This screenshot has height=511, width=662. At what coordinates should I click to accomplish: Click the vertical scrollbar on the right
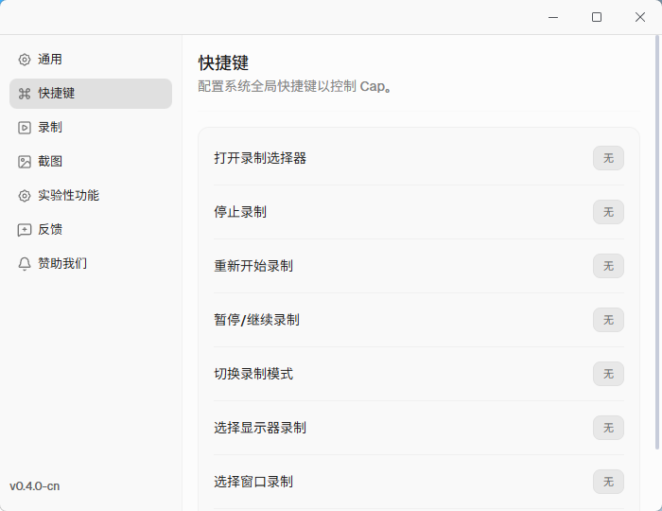pos(657,243)
